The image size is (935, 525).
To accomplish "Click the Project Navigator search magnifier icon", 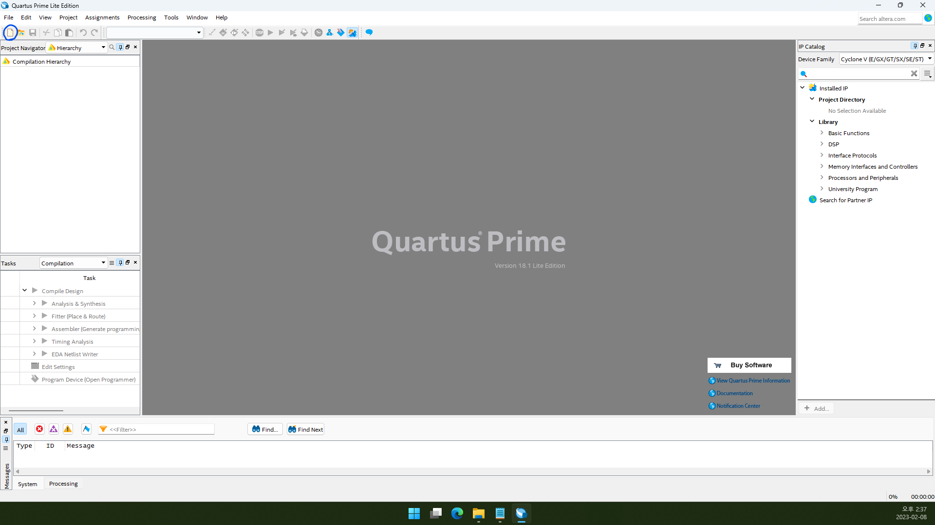I will pyautogui.click(x=112, y=47).
